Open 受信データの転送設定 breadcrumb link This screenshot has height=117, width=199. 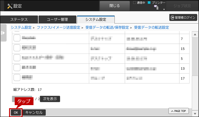[151, 28]
